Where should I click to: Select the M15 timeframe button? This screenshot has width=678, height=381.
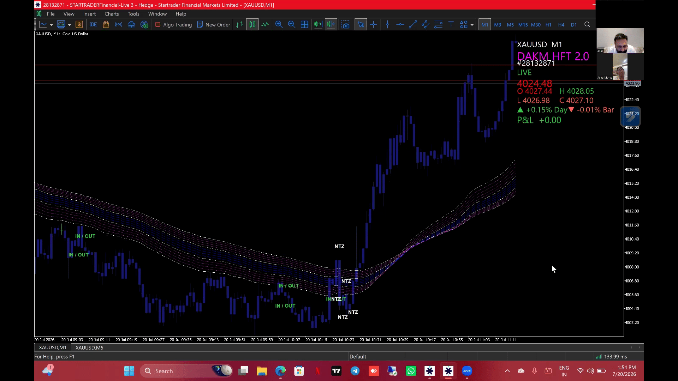pos(523,25)
